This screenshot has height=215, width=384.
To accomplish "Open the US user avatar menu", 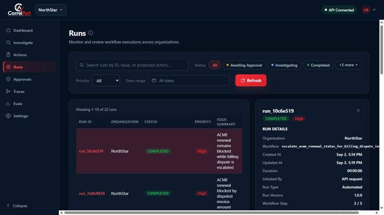I will click(x=366, y=10).
